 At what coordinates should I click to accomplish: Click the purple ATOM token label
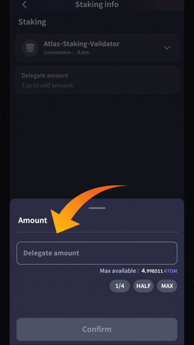pos(170,271)
